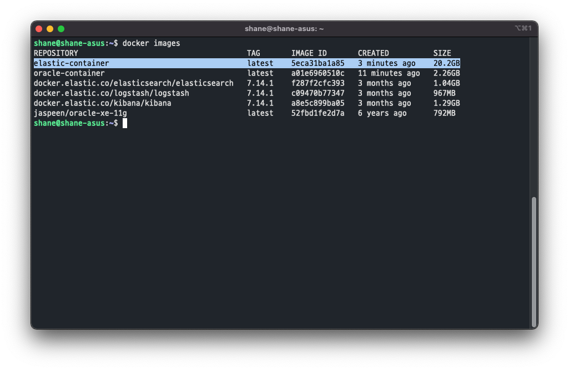The width and height of the screenshot is (569, 370).
Task: Click the 792MB size value
Action: pos(445,113)
